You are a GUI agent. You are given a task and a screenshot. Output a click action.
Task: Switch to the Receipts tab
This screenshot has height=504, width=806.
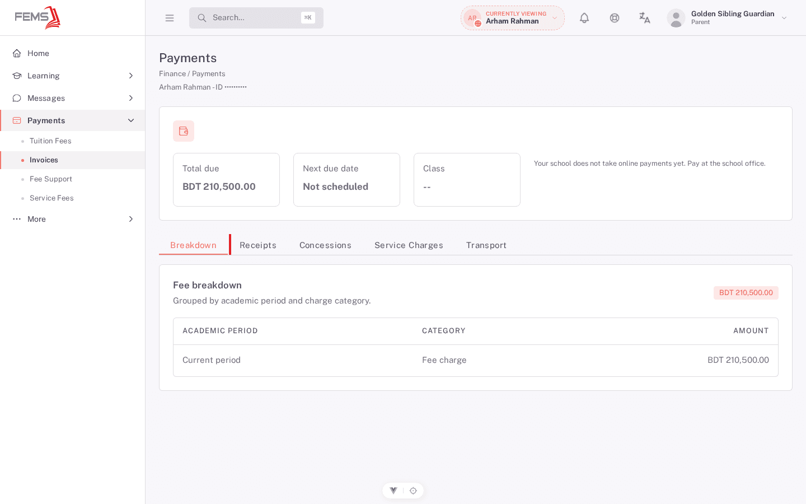[258, 245]
